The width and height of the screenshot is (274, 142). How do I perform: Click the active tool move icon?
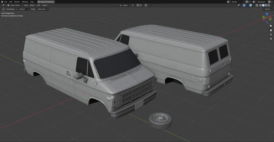pyautogui.click(x=3, y=9)
